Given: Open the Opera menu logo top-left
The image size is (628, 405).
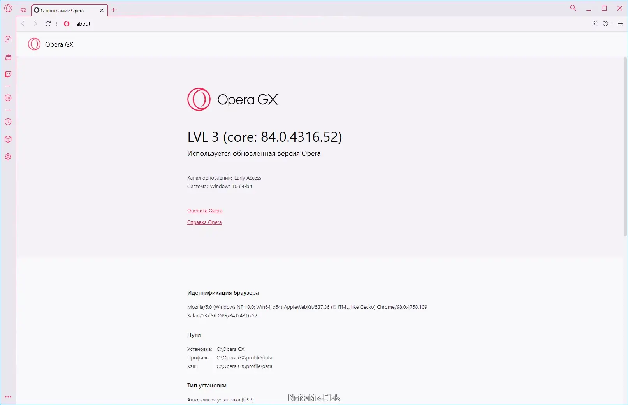Looking at the screenshot, I should point(8,8).
